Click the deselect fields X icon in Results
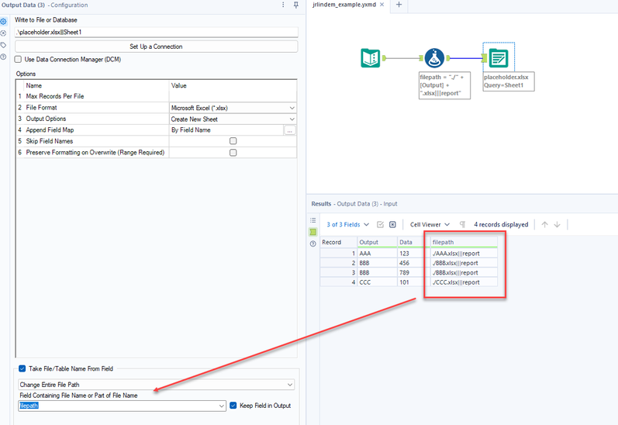This screenshot has height=425, width=618. [x=392, y=224]
